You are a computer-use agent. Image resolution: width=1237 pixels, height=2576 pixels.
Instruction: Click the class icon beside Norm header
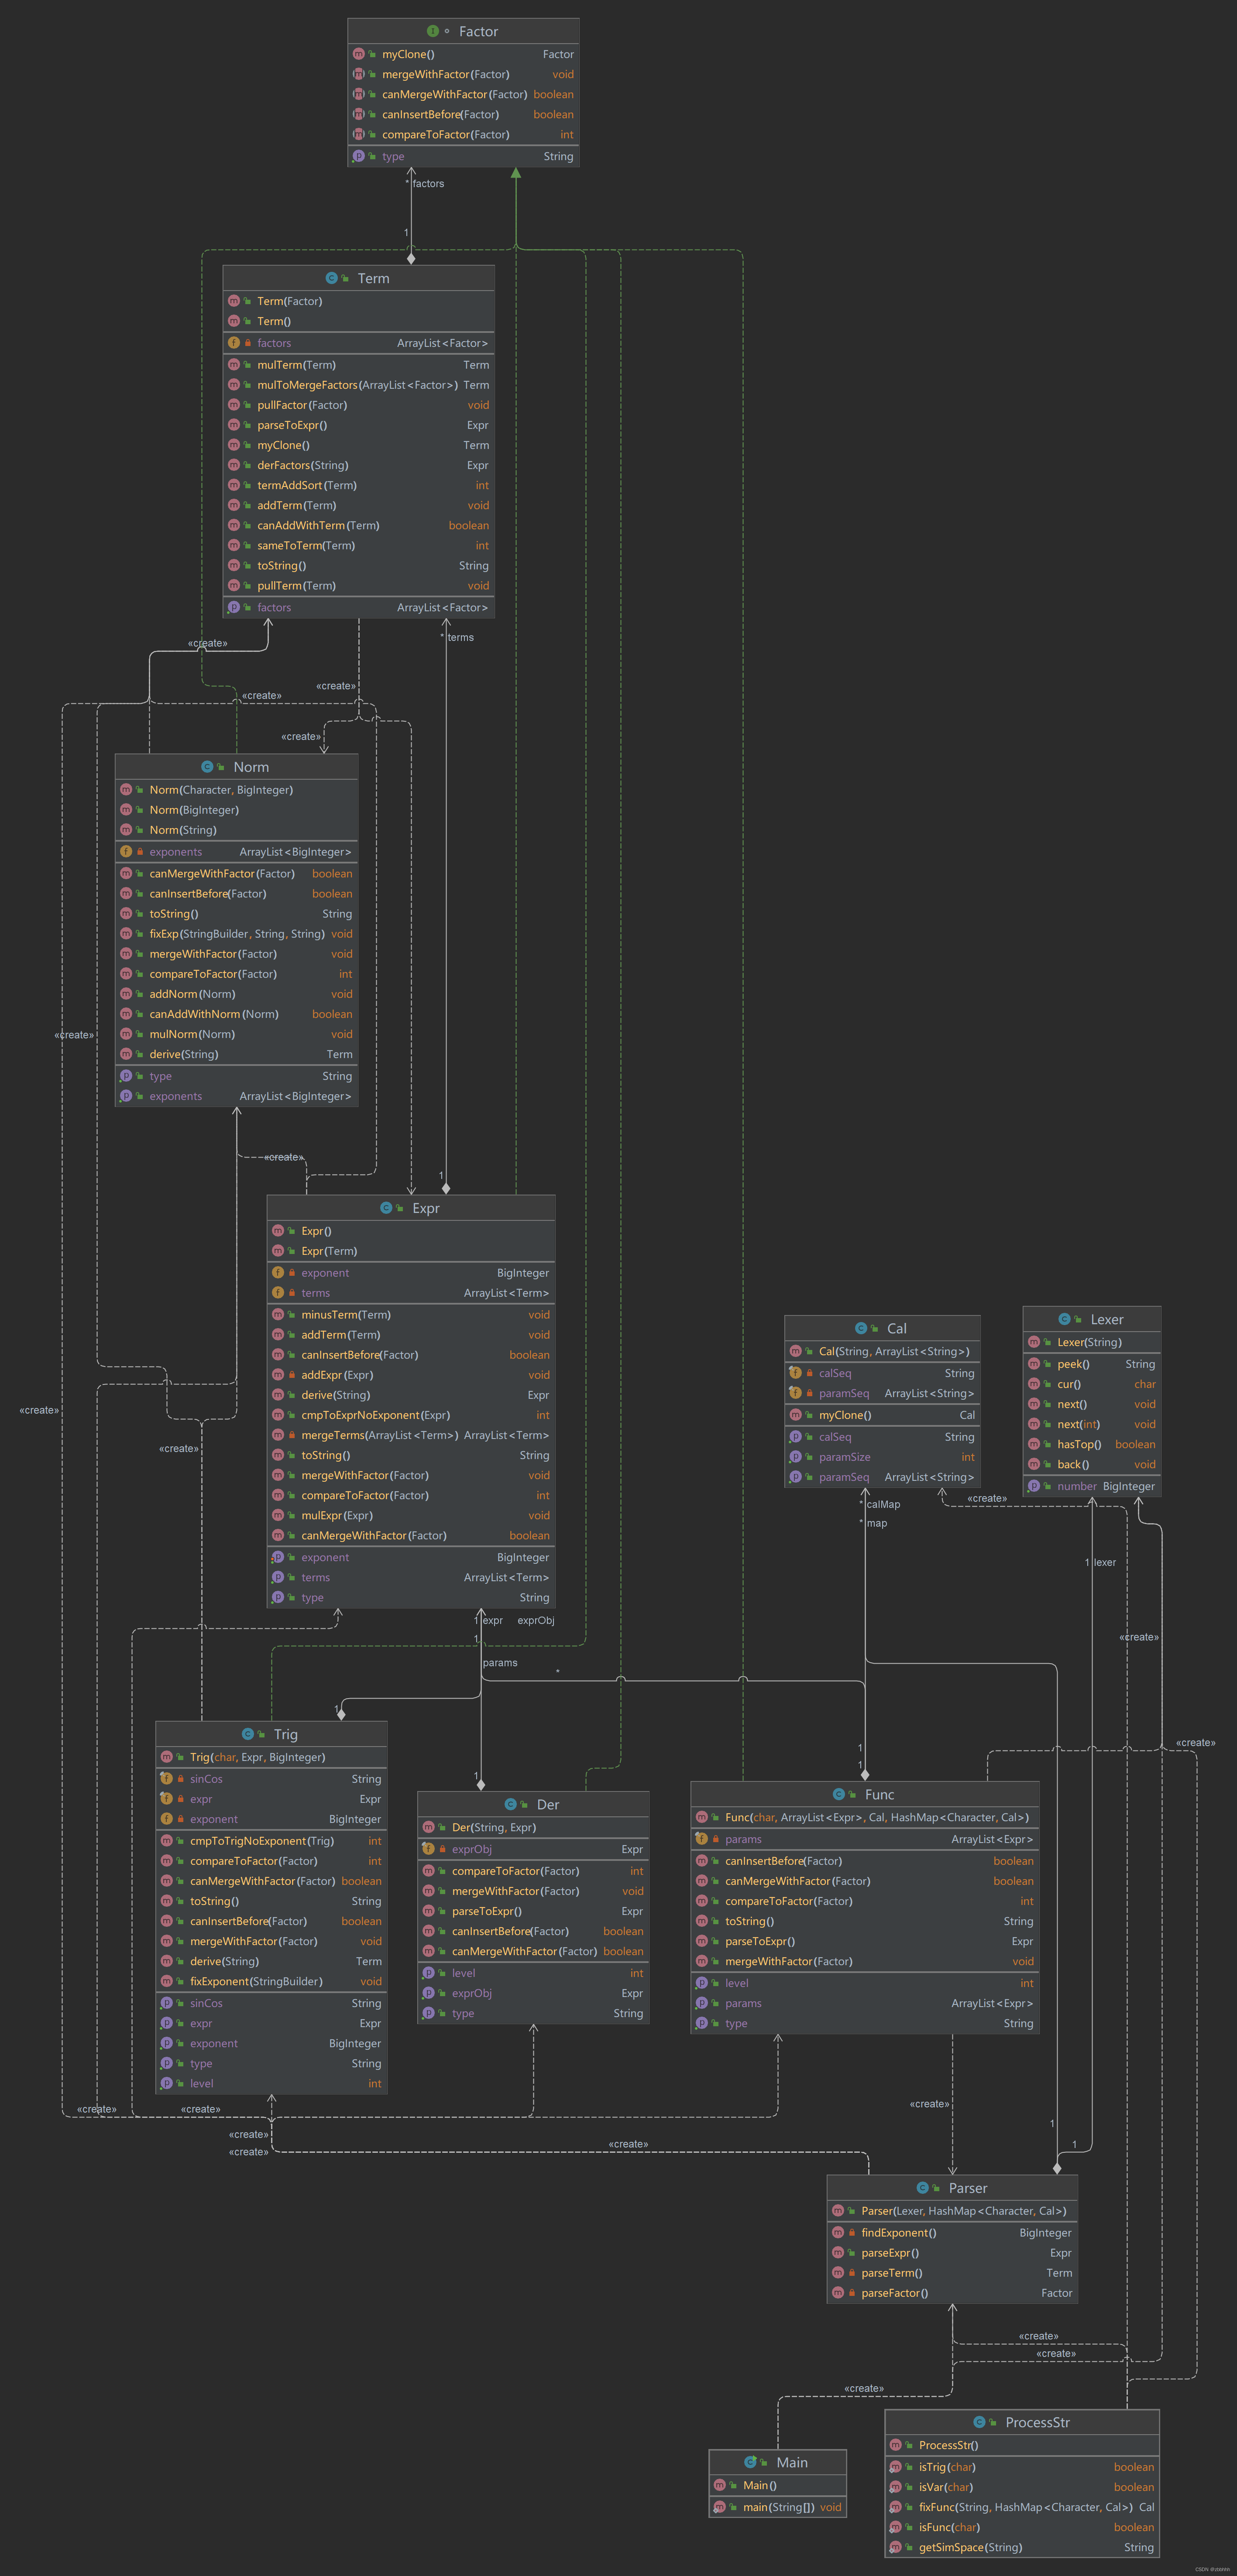coord(207,767)
